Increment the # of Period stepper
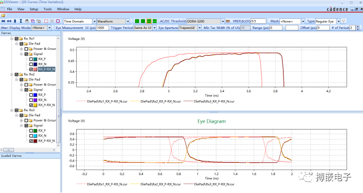This screenshot has width=363, height=193. [x=358, y=27]
